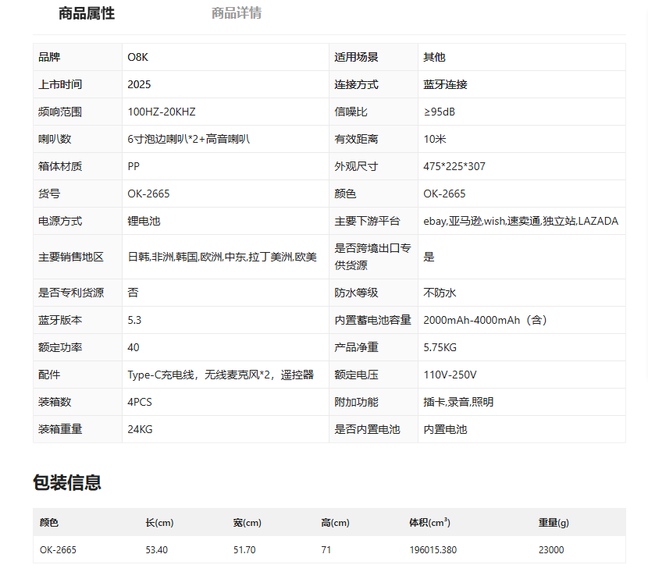648x579 pixels.
Task: Click the 日韩,非洲 sales region value
Action: (222, 257)
